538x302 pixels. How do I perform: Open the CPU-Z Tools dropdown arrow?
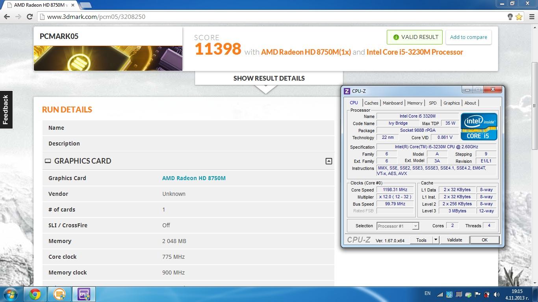coord(436,240)
